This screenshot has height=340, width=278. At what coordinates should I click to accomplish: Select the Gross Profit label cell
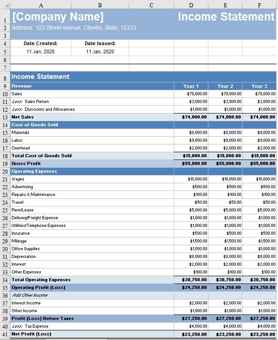point(26,164)
